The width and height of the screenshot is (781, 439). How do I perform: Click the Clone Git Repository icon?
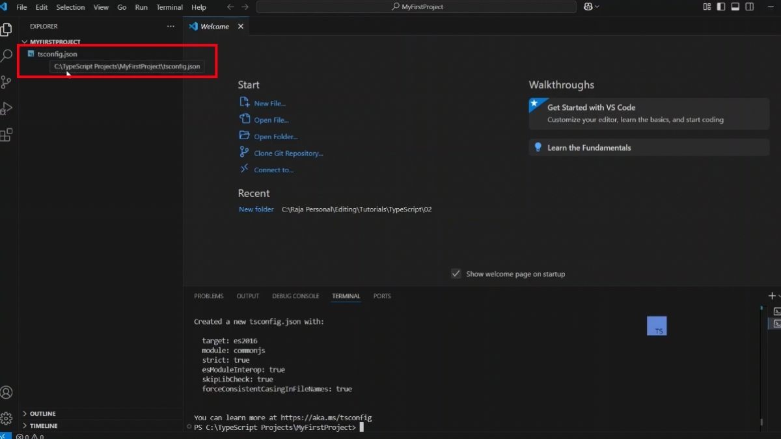tap(245, 153)
